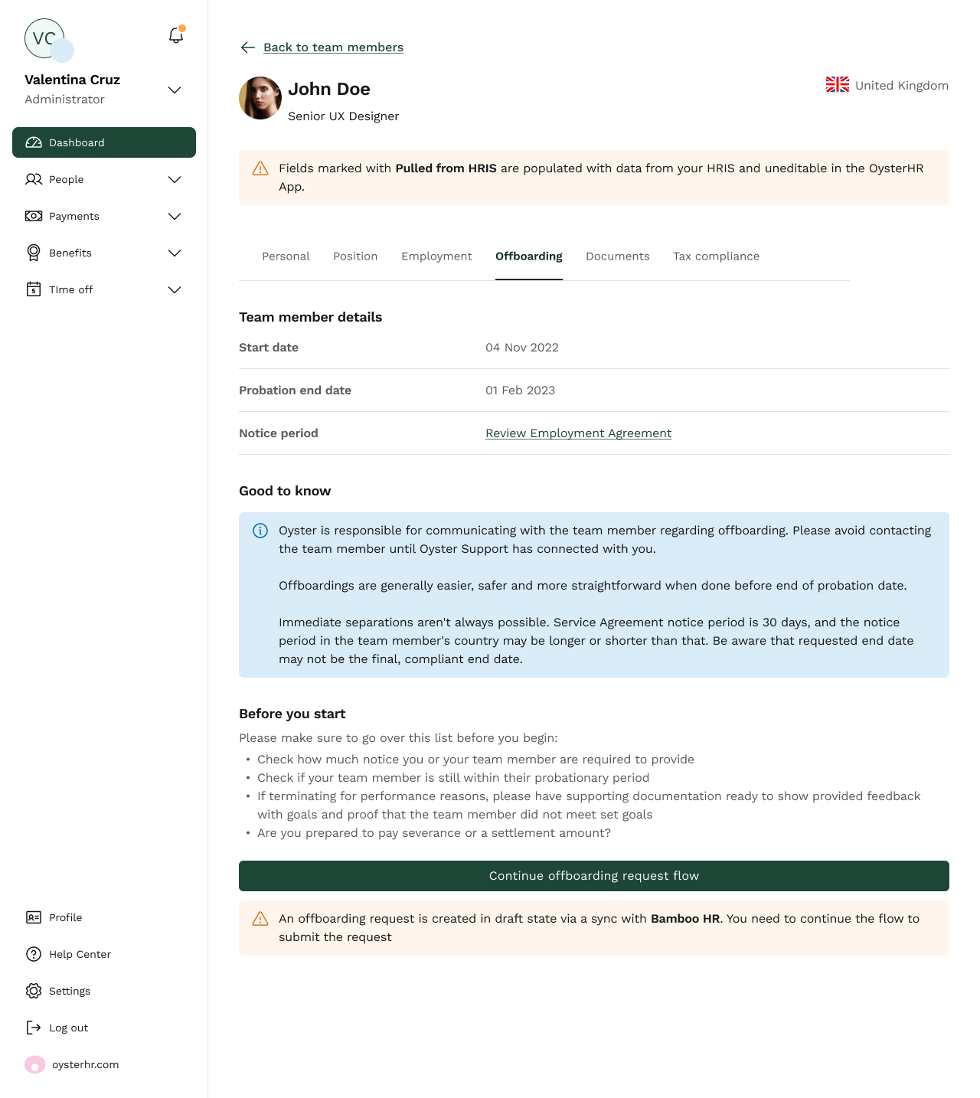Click the VC user avatar
Viewport: 980px width, 1098px height.
coord(44,38)
